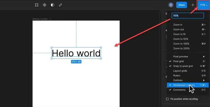Expand the Pixel preview submenu
The width and height of the screenshot is (210, 107).
[188, 56]
